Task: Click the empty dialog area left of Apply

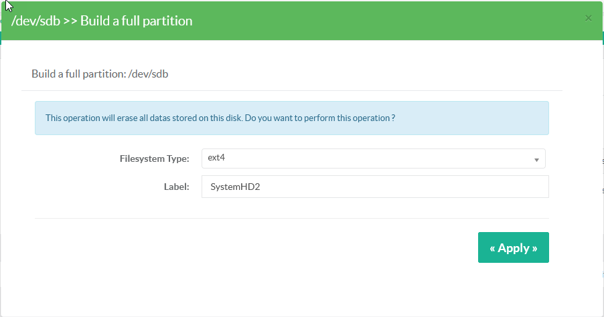Action: point(268,247)
